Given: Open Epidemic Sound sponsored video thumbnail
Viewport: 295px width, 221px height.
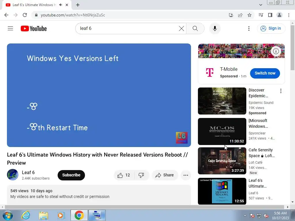Looking at the screenshot, I should pos(222,101).
